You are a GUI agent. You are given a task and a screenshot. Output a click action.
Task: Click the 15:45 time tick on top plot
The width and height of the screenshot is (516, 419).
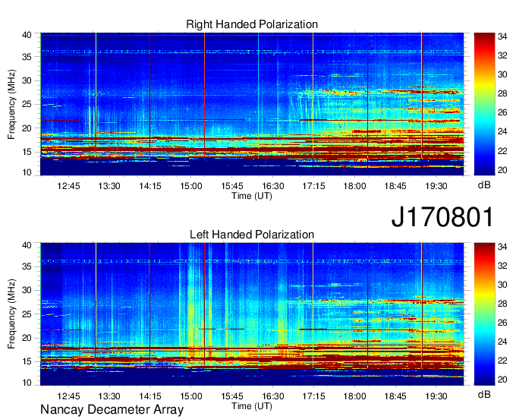click(232, 186)
